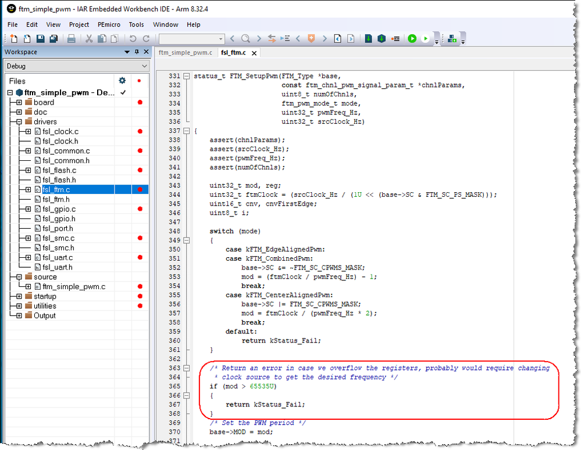The image size is (581, 450).
Task: Switch to ftm_simple_pwm.c editor tab
Action: pos(186,53)
